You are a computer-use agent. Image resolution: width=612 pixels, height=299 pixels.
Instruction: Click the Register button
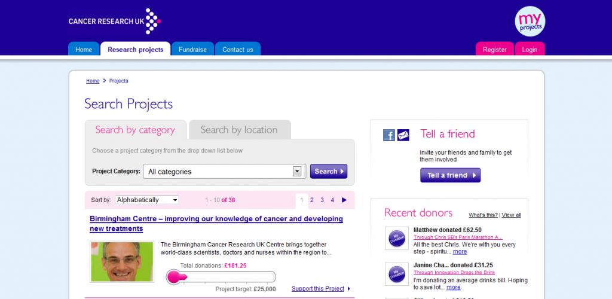coord(494,49)
